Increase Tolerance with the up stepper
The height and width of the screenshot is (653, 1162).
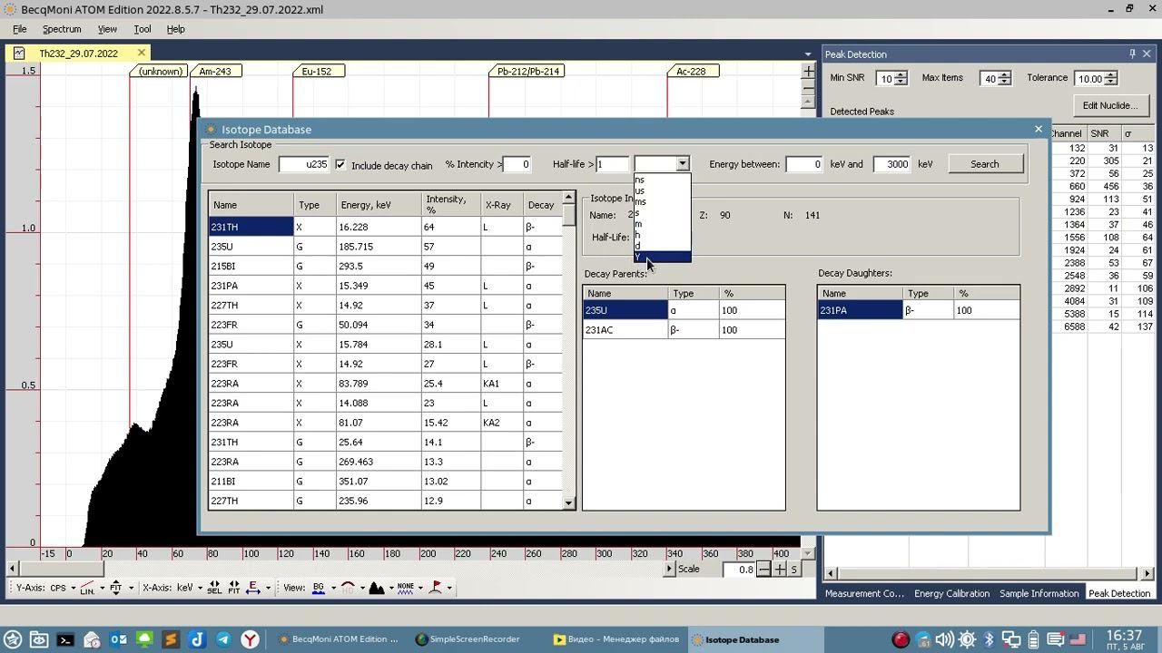pos(1111,74)
